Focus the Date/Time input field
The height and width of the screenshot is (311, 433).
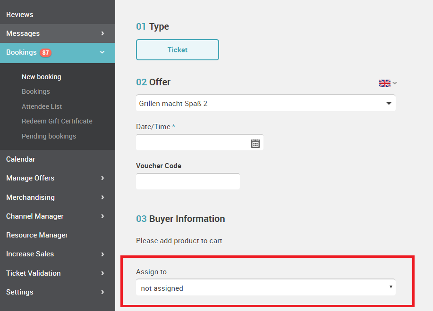click(x=200, y=142)
